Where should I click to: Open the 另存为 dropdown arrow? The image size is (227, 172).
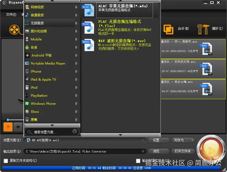click(192, 140)
